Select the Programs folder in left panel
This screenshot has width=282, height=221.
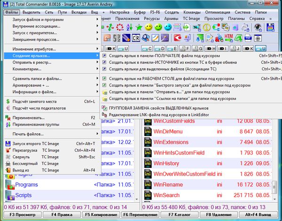70,184
